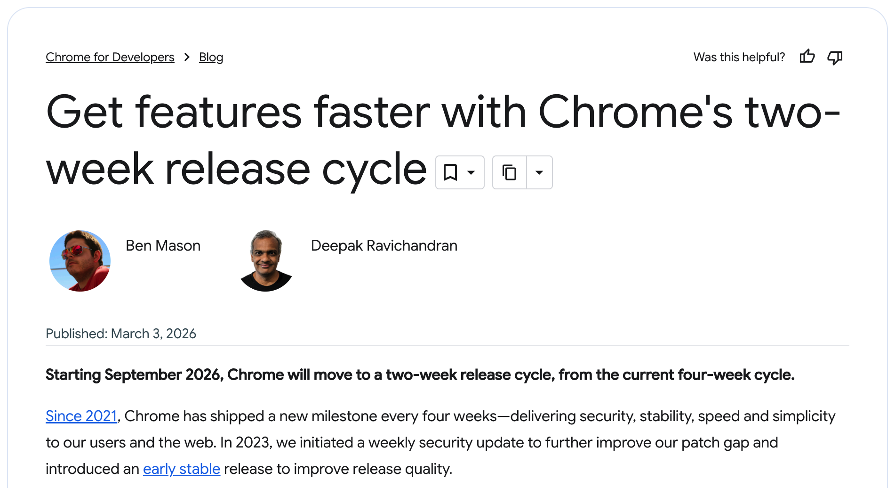This screenshot has height=488, width=895.
Task: Open the Blog breadcrumb link
Action: coord(211,57)
